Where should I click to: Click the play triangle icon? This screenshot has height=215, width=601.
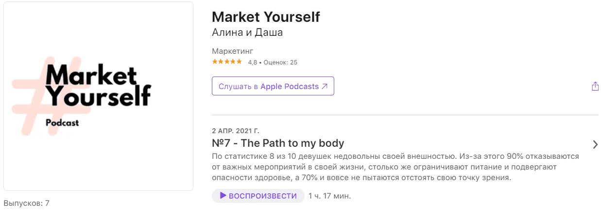(223, 196)
